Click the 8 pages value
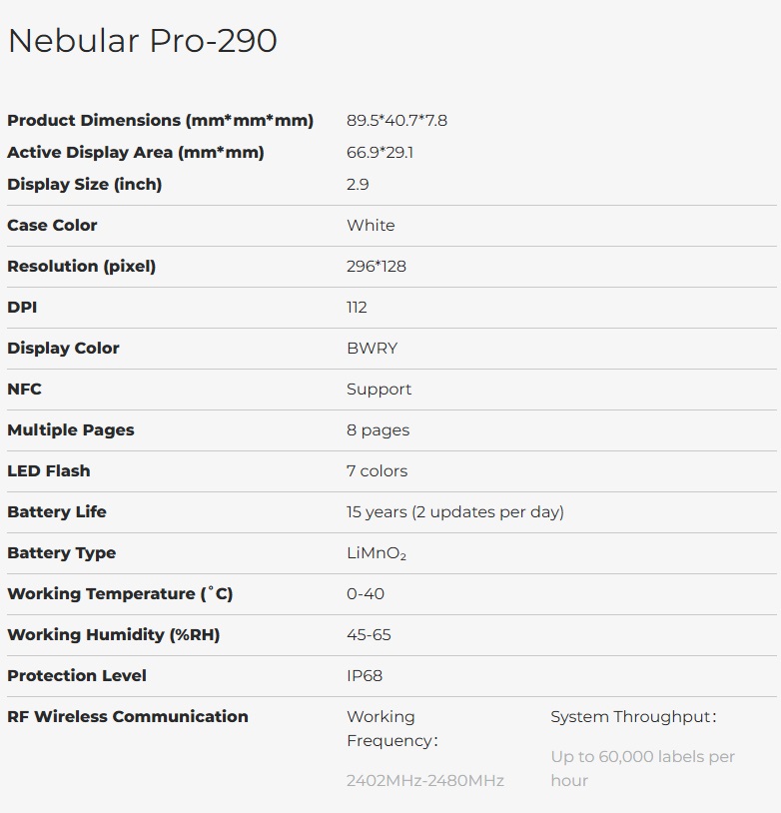The image size is (781, 813). [378, 430]
